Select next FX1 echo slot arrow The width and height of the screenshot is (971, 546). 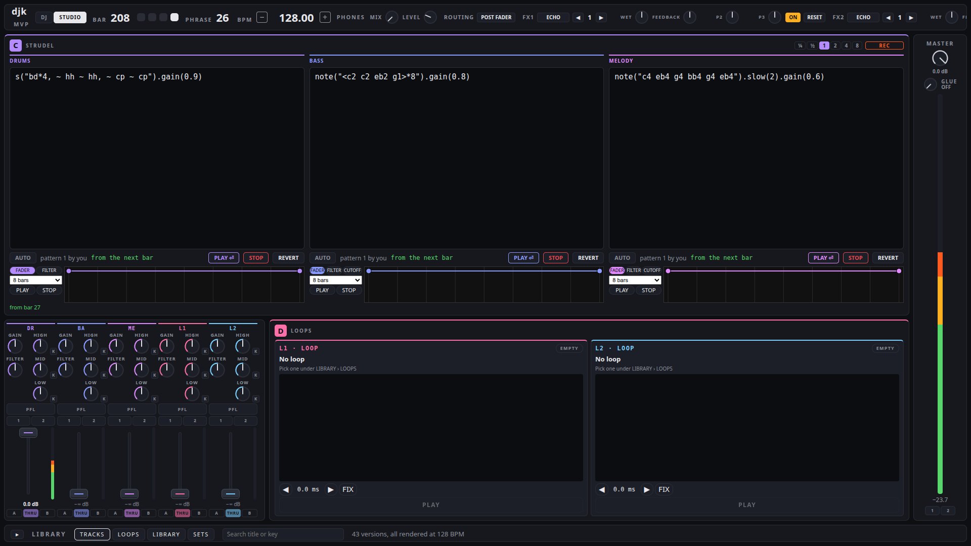pyautogui.click(x=601, y=18)
